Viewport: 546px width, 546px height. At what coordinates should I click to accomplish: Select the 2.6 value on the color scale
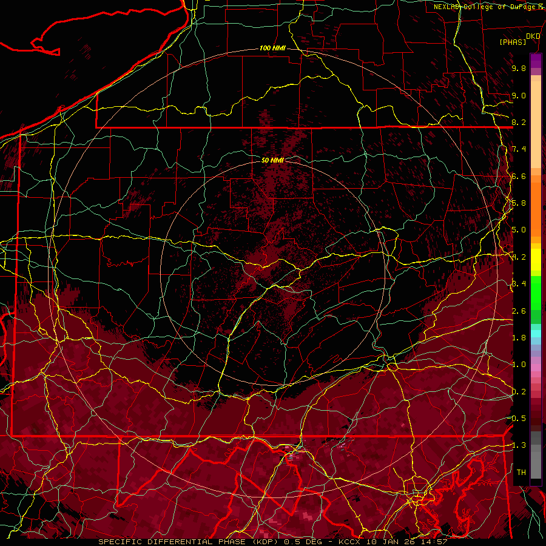(519, 311)
